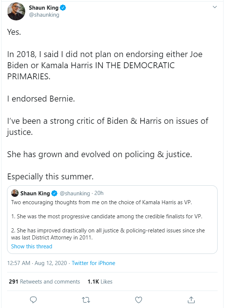View the 291 Retweets and comments list

coord(44,282)
